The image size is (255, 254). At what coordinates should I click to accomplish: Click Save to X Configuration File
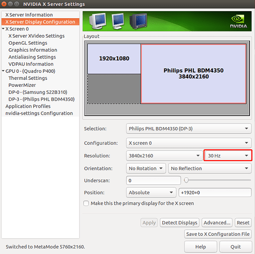point(217,234)
